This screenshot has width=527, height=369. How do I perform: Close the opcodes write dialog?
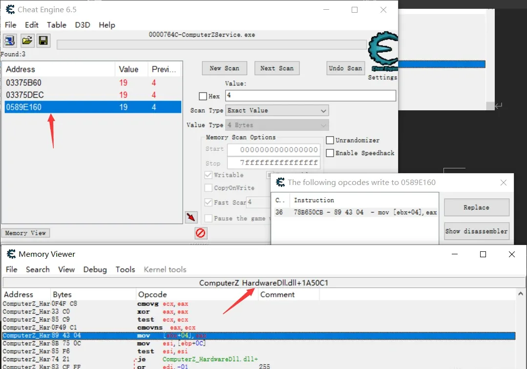point(503,183)
